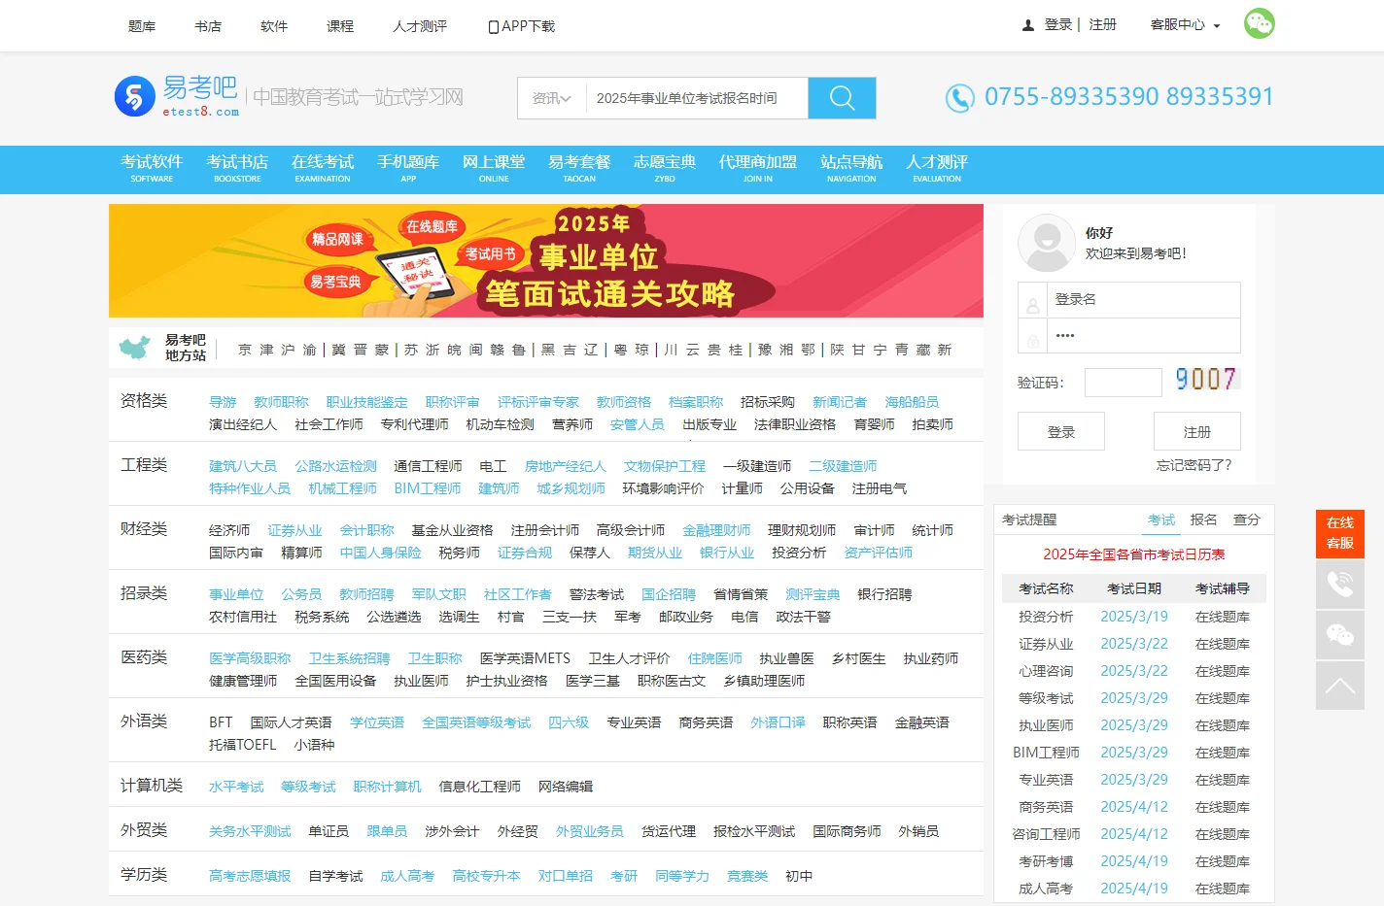1384x906 pixels.
Task: Open 易考套餐 in the nav bar
Action: coord(579,168)
